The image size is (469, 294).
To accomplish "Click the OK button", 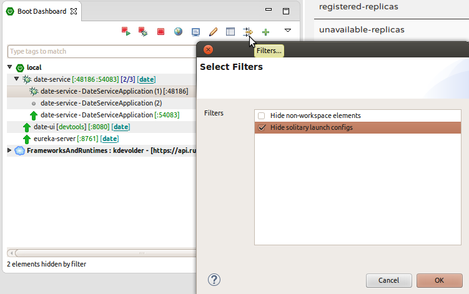I will [439, 280].
